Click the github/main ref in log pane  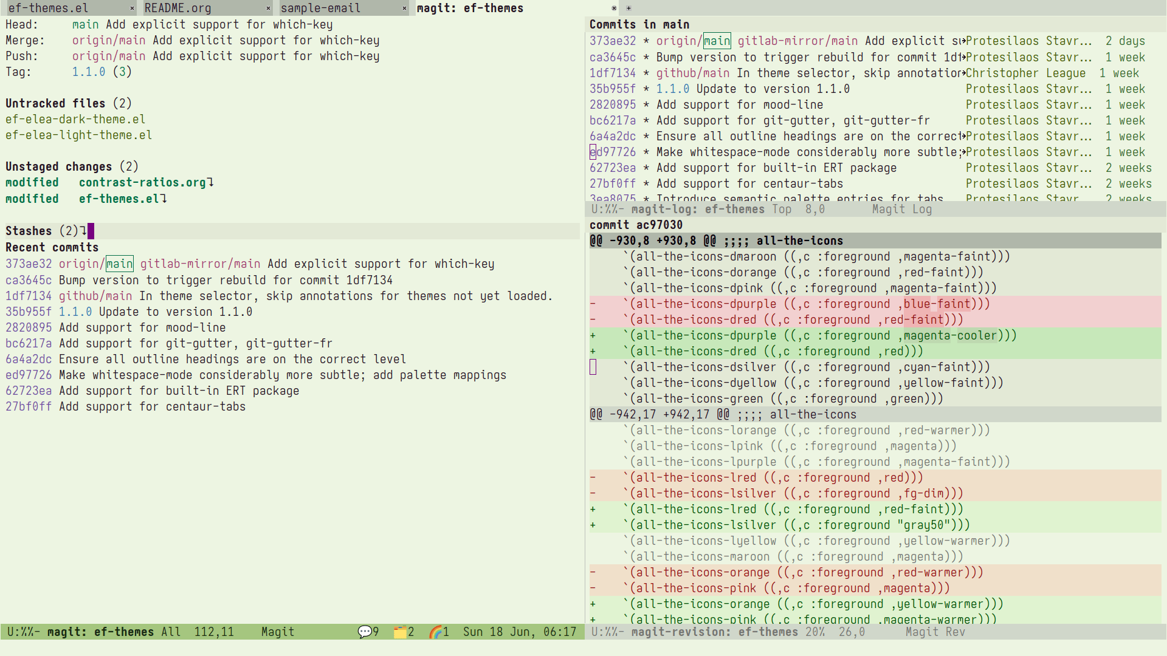tap(692, 73)
